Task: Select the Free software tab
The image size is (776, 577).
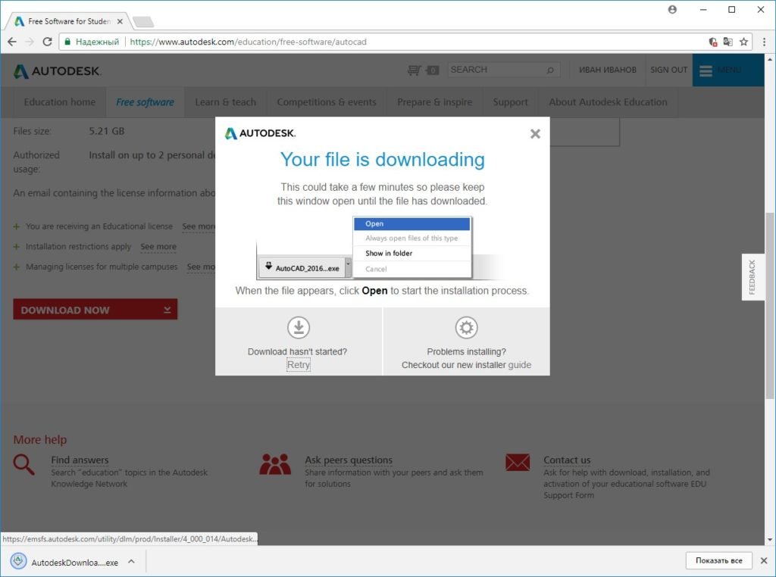Action: [x=145, y=102]
